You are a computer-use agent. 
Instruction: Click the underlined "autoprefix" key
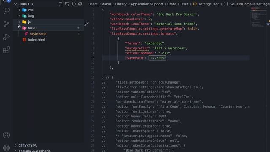(x=137, y=48)
